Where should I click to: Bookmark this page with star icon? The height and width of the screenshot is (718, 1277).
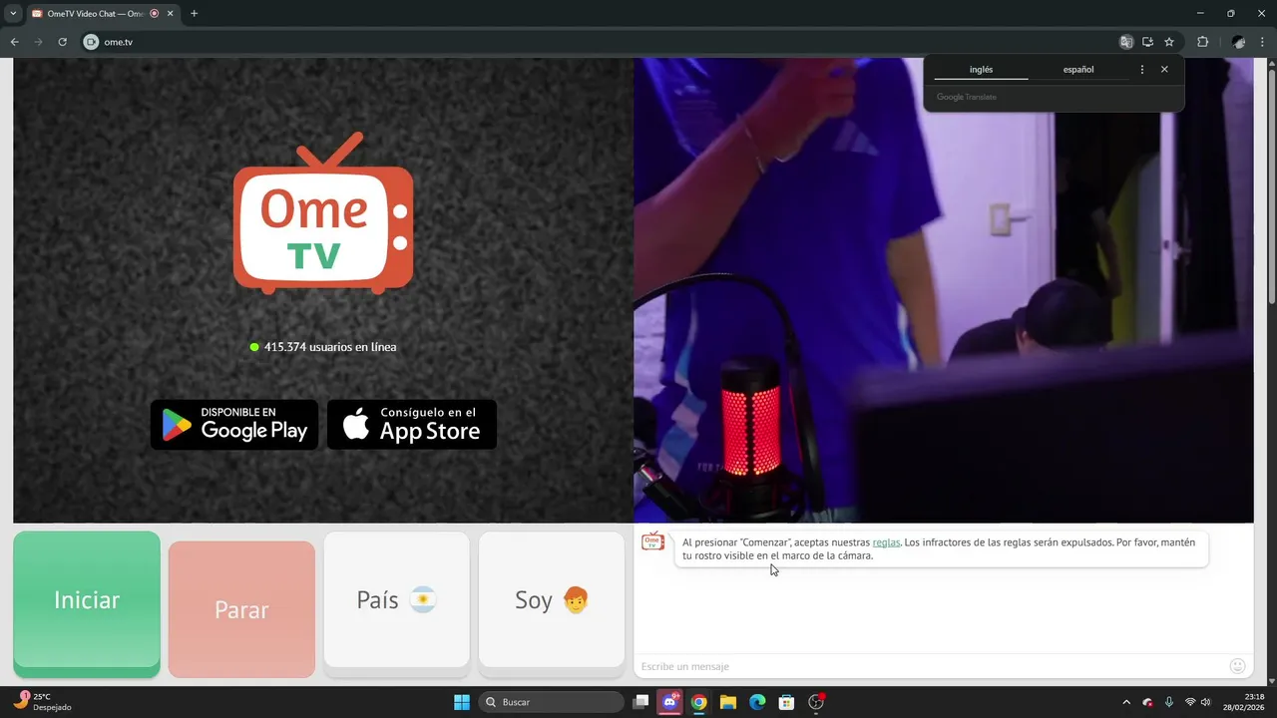point(1169,42)
